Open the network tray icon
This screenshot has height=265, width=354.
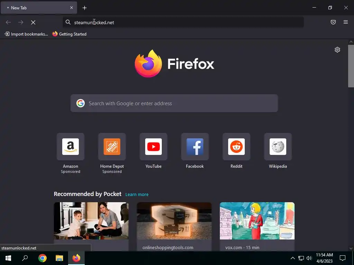[301, 258]
